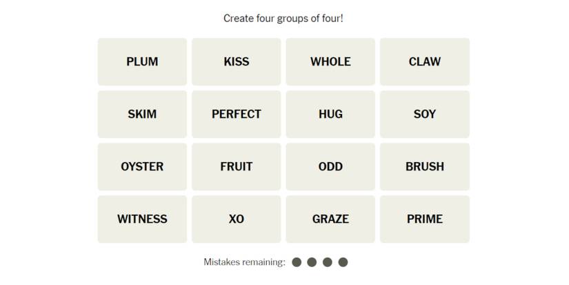The image size is (569, 285).
Task: Click the SKIM word tile
Action: [x=142, y=114]
